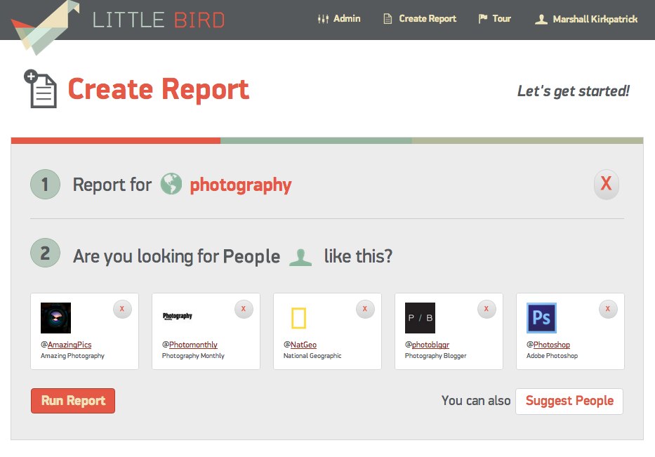Click the Little Bird origami logo

(45, 27)
